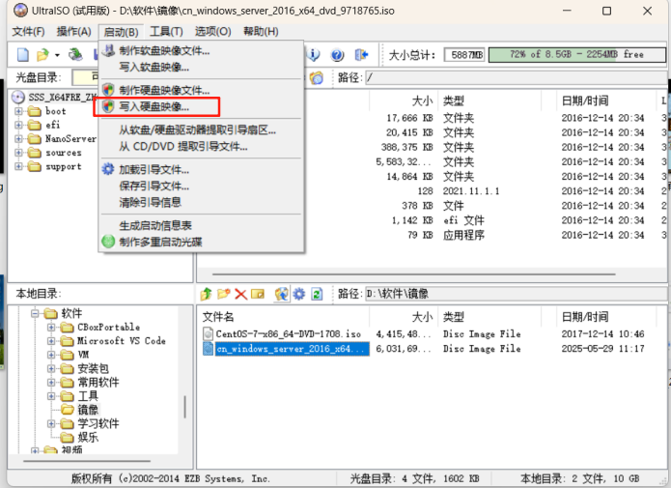Click the blue gear icon in local toolbar
Screen dimensions: 671x488
click(298, 294)
